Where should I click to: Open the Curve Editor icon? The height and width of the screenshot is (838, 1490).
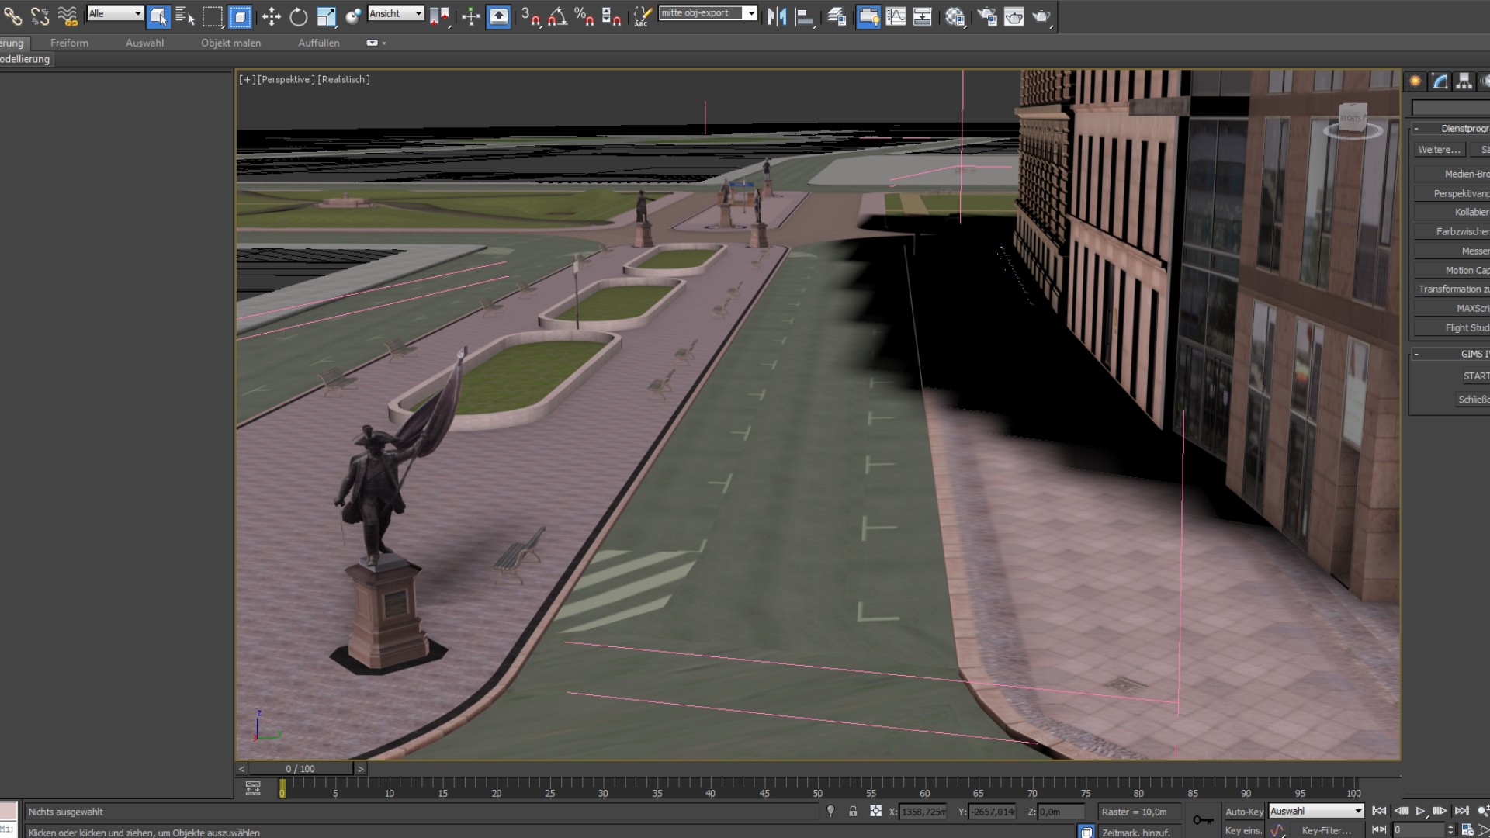pos(896,16)
